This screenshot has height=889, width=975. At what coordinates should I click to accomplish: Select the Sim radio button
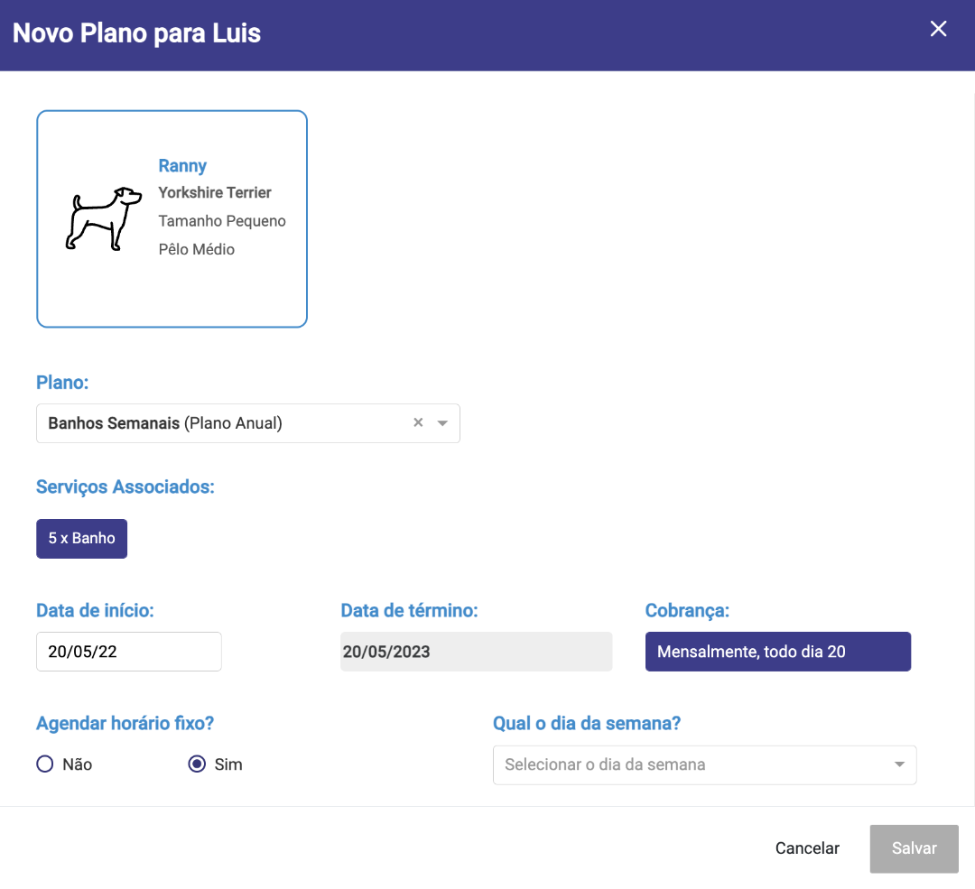[x=198, y=764]
